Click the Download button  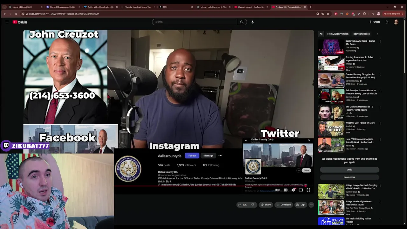tap(283, 205)
